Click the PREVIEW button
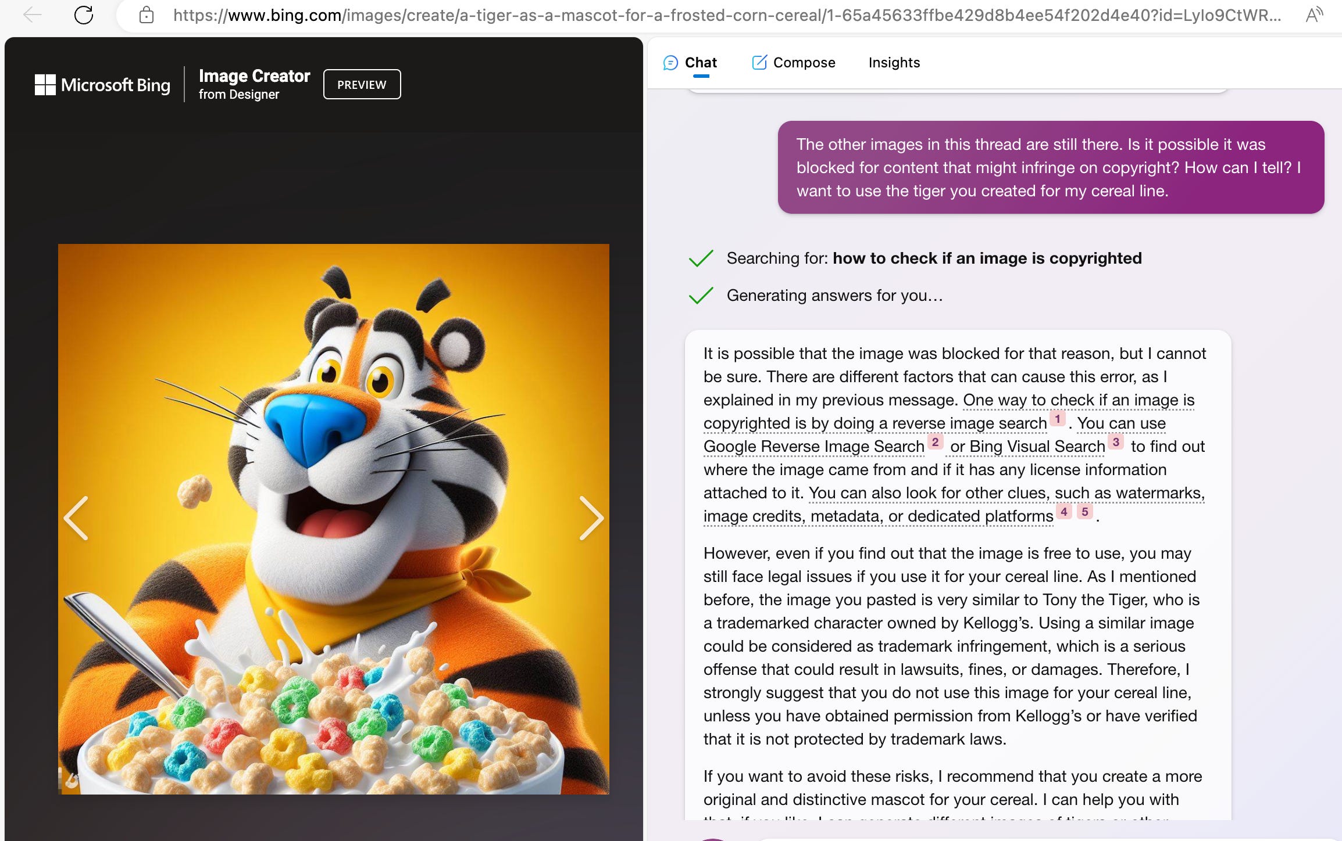The height and width of the screenshot is (841, 1342). pos(362,84)
